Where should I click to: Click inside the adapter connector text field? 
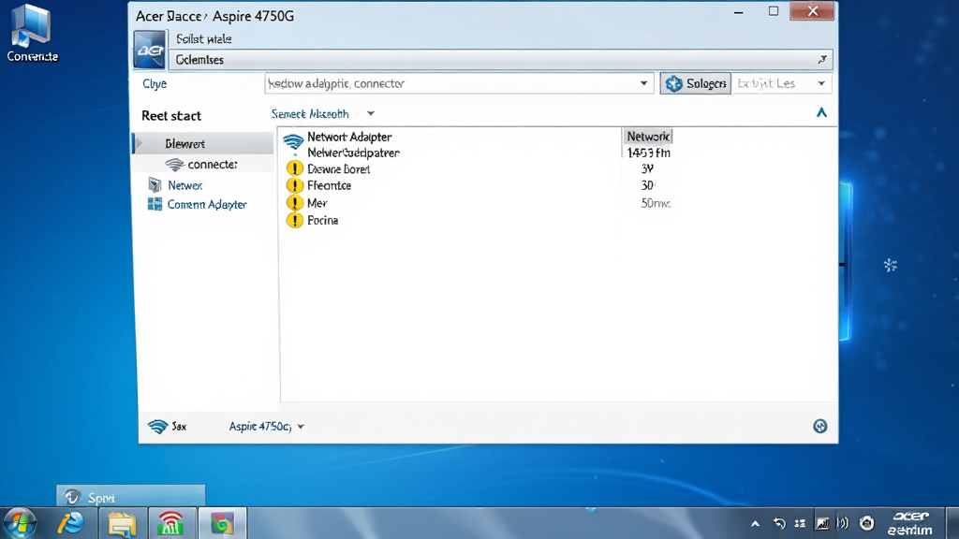451,83
